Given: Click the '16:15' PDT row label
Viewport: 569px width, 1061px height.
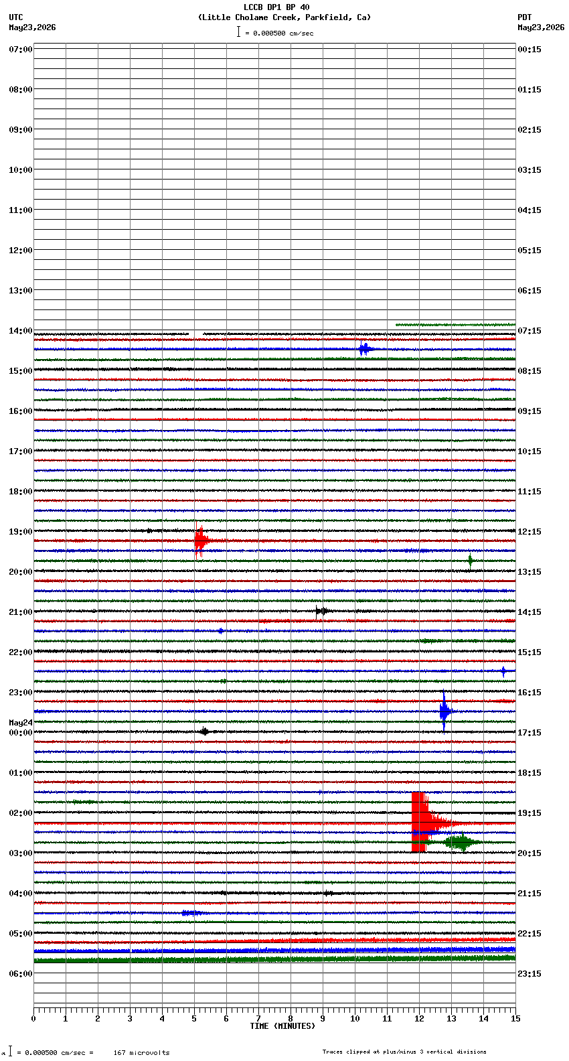Looking at the screenshot, I should (530, 693).
